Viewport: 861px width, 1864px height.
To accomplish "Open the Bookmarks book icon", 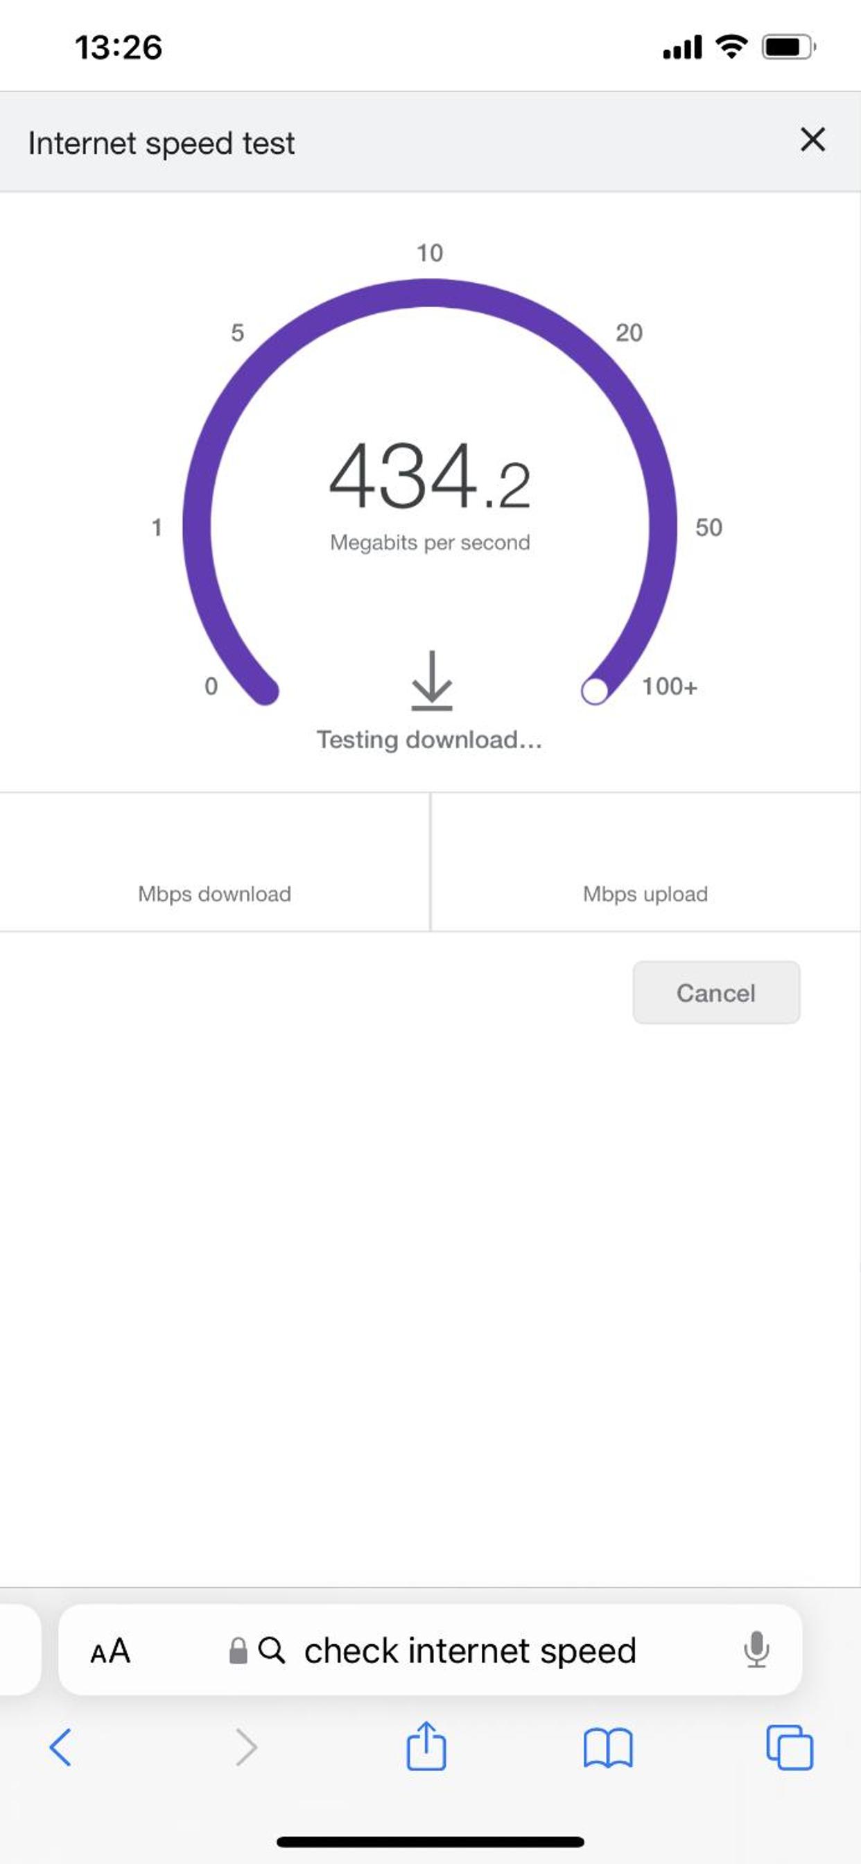I will point(608,1748).
